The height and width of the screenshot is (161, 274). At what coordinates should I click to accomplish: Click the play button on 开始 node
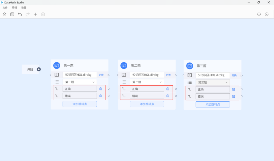click(39, 69)
